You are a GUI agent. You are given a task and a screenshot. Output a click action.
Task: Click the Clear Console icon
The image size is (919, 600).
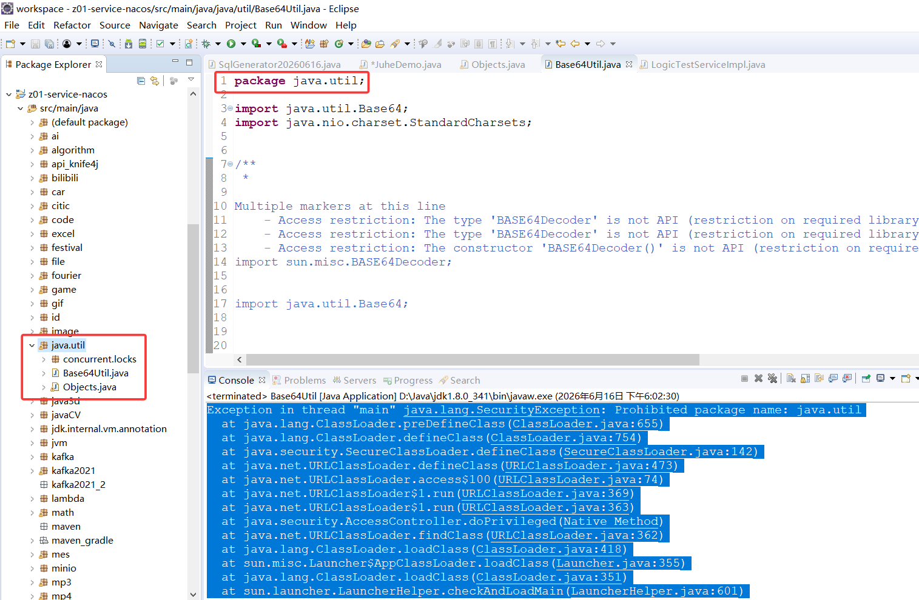pos(791,378)
